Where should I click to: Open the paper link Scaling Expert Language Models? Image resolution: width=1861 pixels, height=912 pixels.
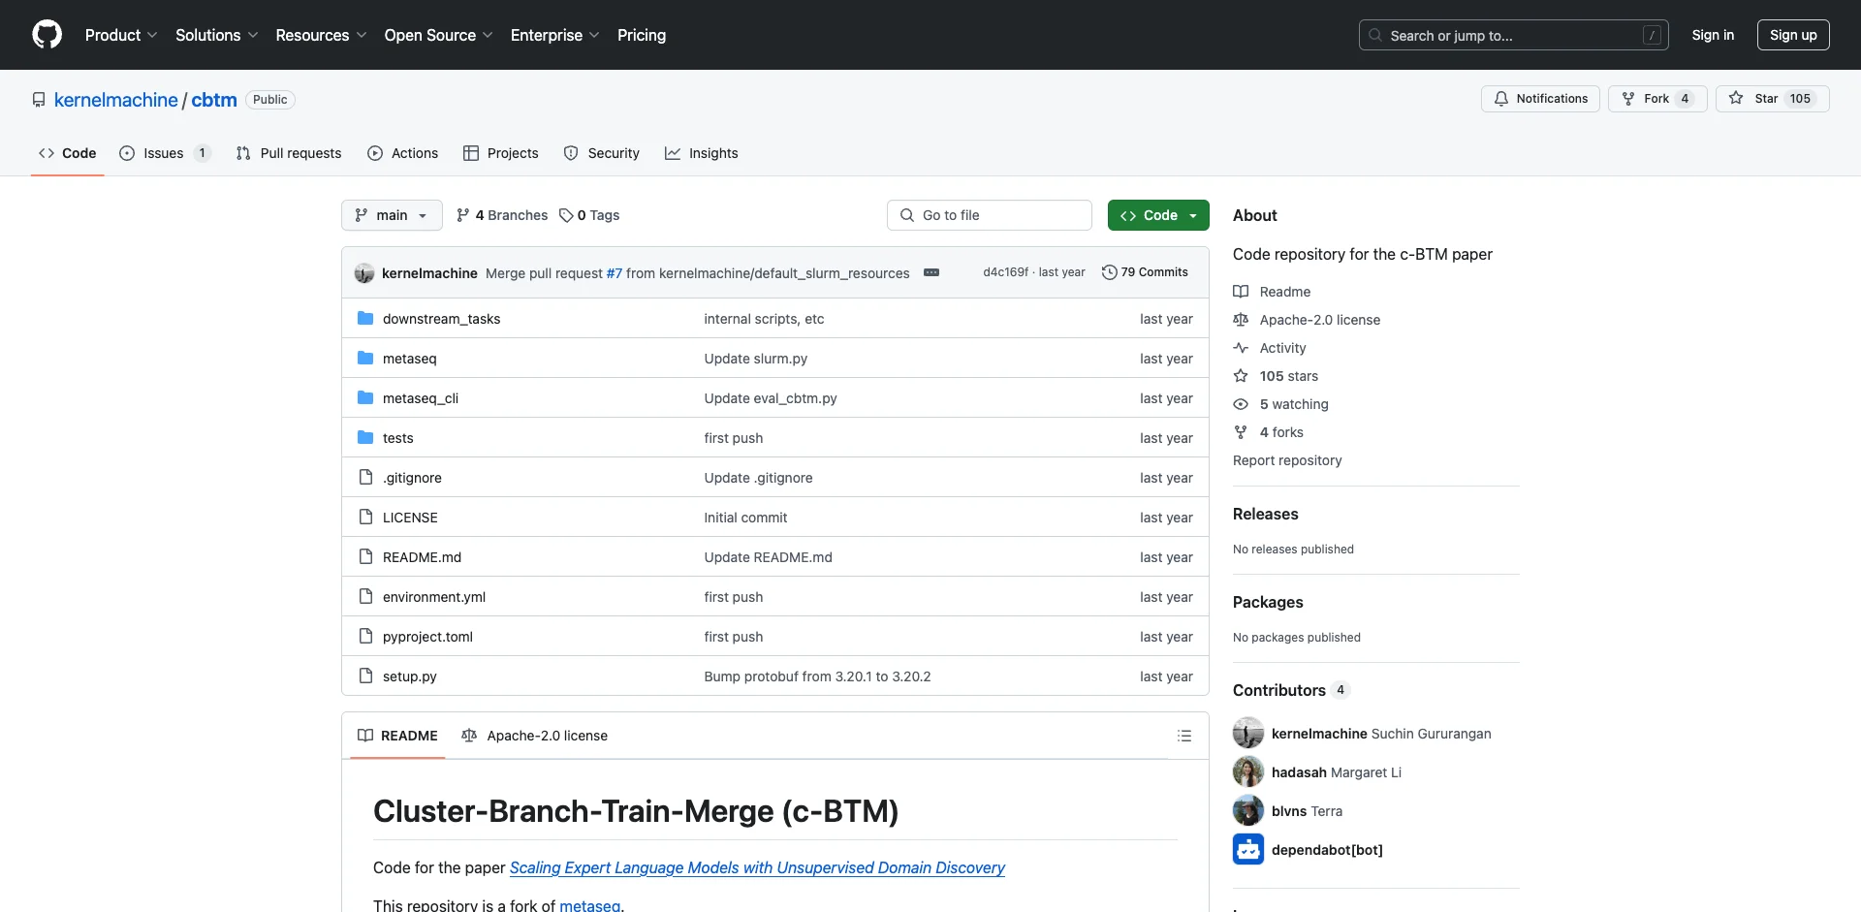point(757,867)
